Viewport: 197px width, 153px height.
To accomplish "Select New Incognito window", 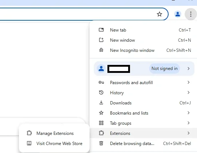I will point(143,50).
